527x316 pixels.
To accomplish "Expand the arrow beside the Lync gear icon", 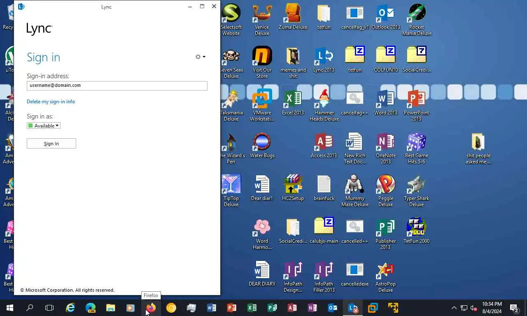I will (x=204, y=57).
